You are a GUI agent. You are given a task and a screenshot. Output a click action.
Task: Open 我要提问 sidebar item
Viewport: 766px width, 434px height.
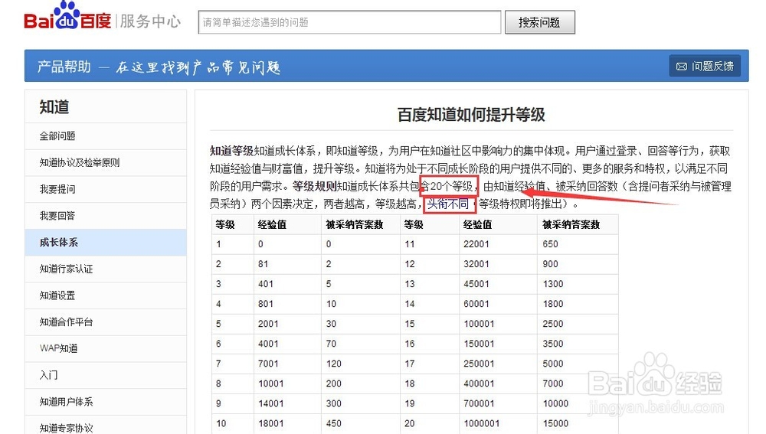[106, 189]
